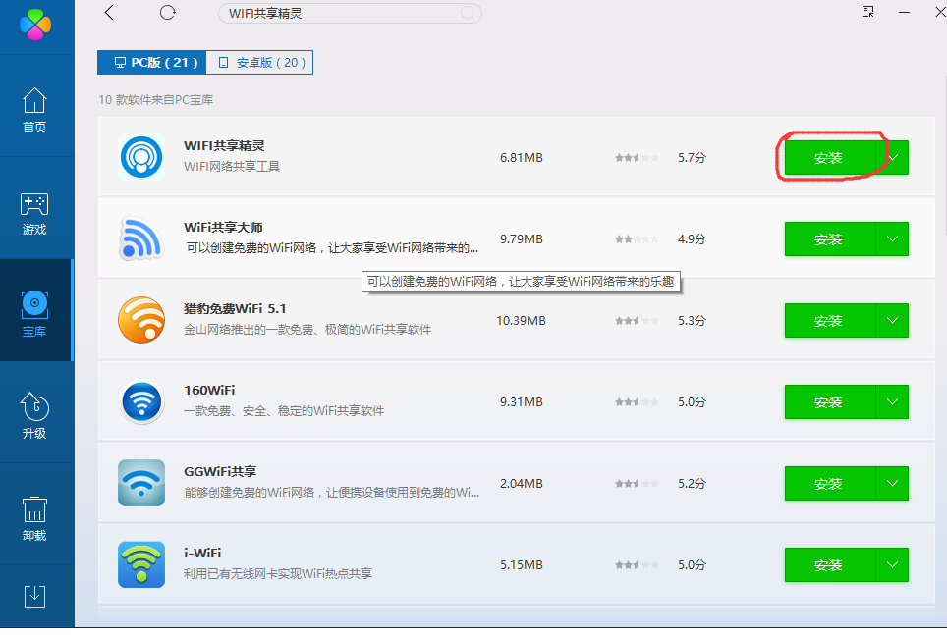Expand install options for WIFI共享精灵

click(893, 158)
